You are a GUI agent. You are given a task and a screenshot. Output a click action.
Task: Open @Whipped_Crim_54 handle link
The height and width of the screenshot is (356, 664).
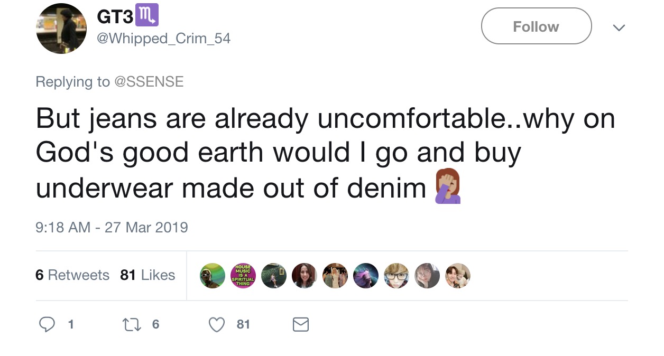tap(164, 39)
